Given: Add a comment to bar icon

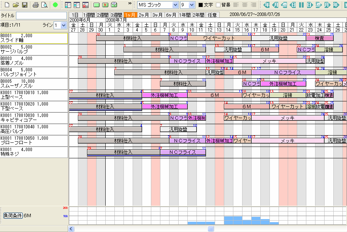Looking at the screenshot, I should [114, 5].
